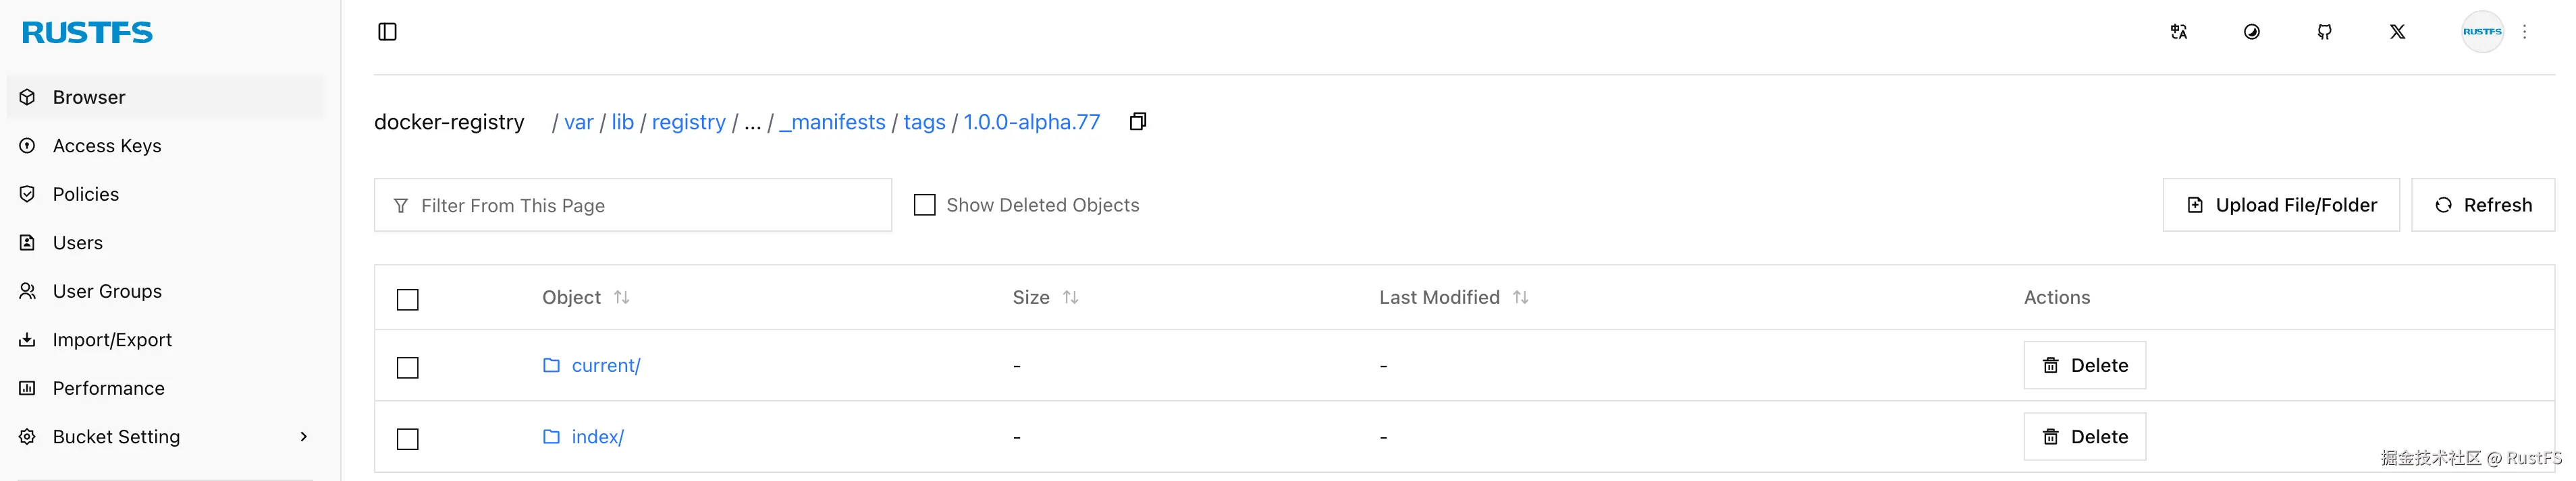This screenshot has height=481, width=2576.
Task: Toggle the sidebar collapse icon
Action: click(387, 32)
